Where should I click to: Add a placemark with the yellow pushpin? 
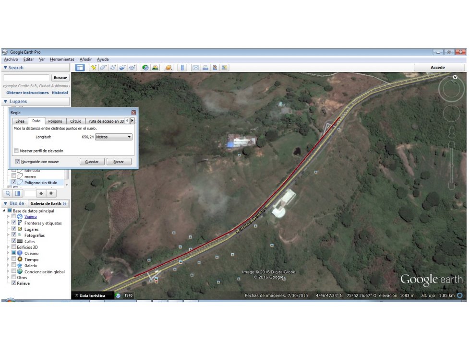[x=94, y=68]
